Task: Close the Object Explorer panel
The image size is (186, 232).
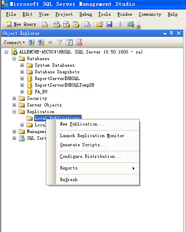Action: tap(179, 33)
